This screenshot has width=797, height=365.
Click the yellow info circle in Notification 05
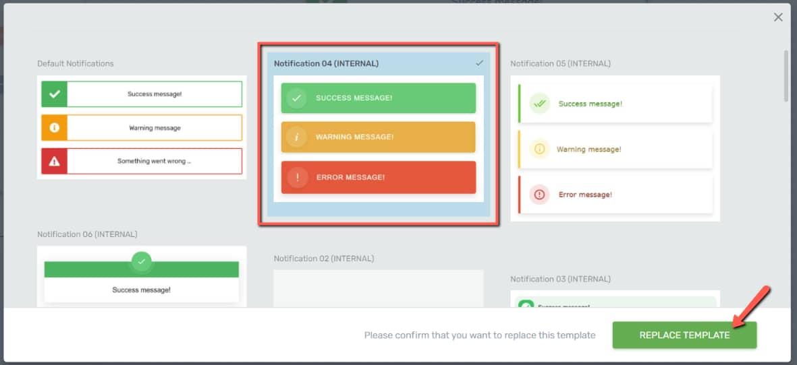point(539,150)
